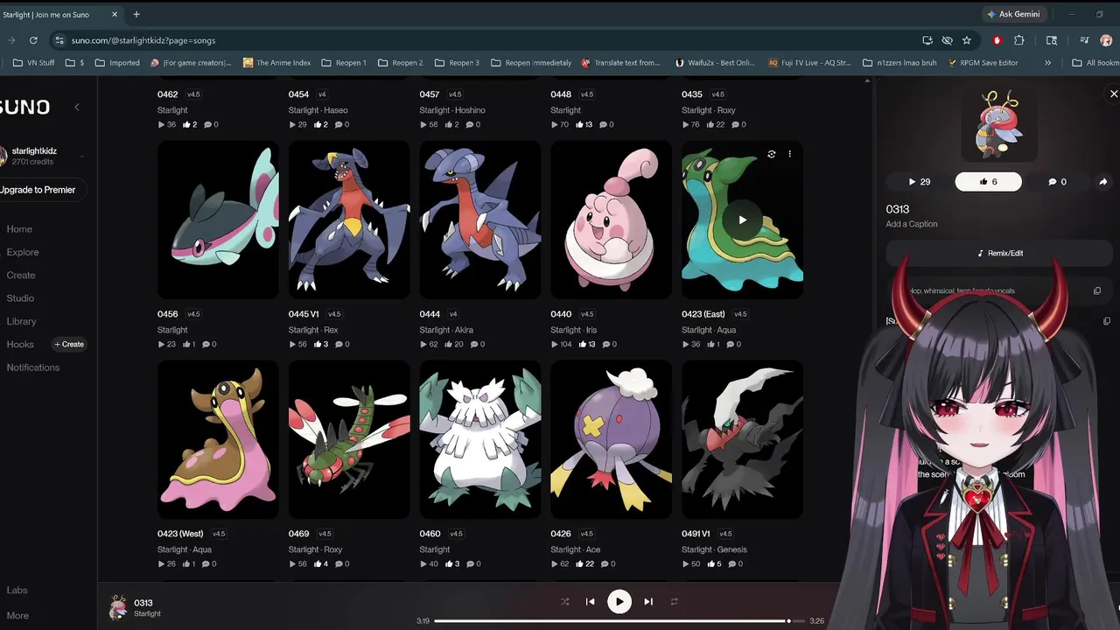Collapse the Suno sidebar with the chevron
Viewport: 1120px width, 630px height.
point(76,107)
